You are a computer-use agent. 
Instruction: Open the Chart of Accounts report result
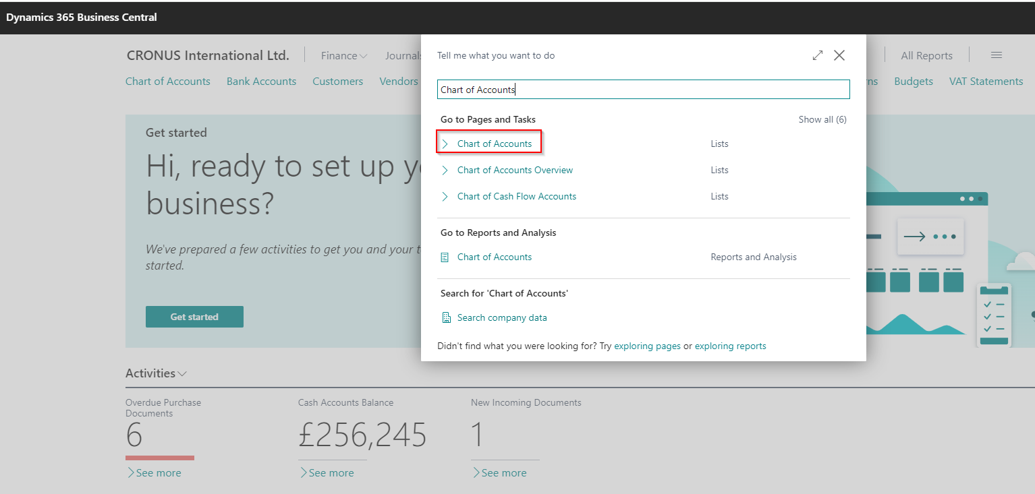[x=495, y=257]
